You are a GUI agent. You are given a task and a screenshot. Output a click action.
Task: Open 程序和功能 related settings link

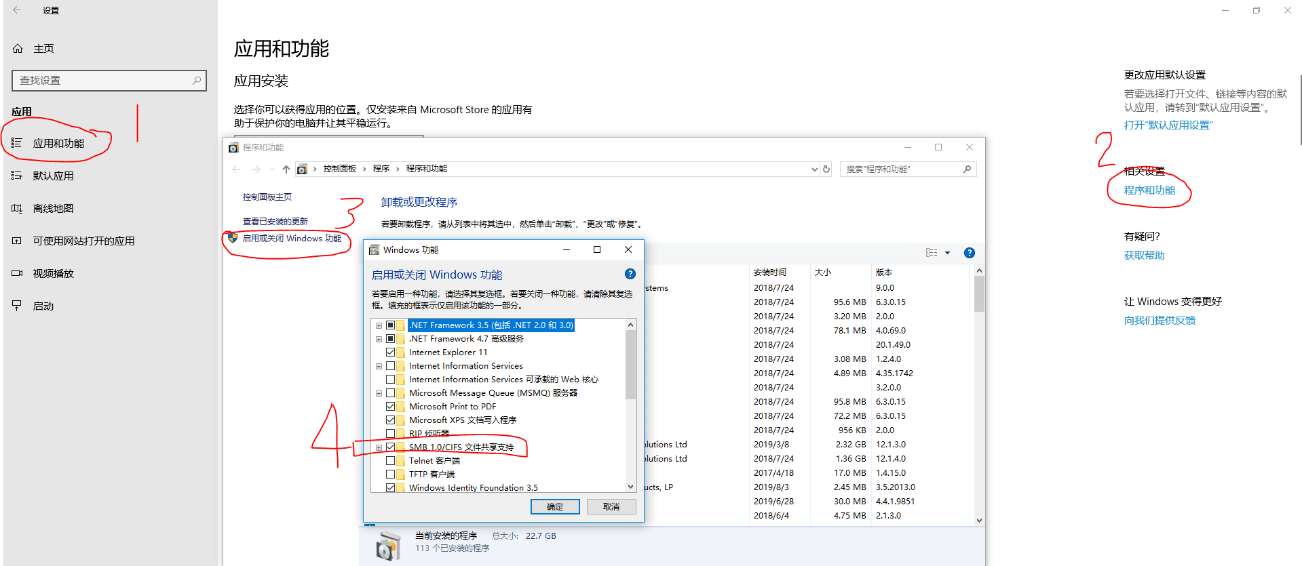pyautogui.click(x=1149, y=190)
